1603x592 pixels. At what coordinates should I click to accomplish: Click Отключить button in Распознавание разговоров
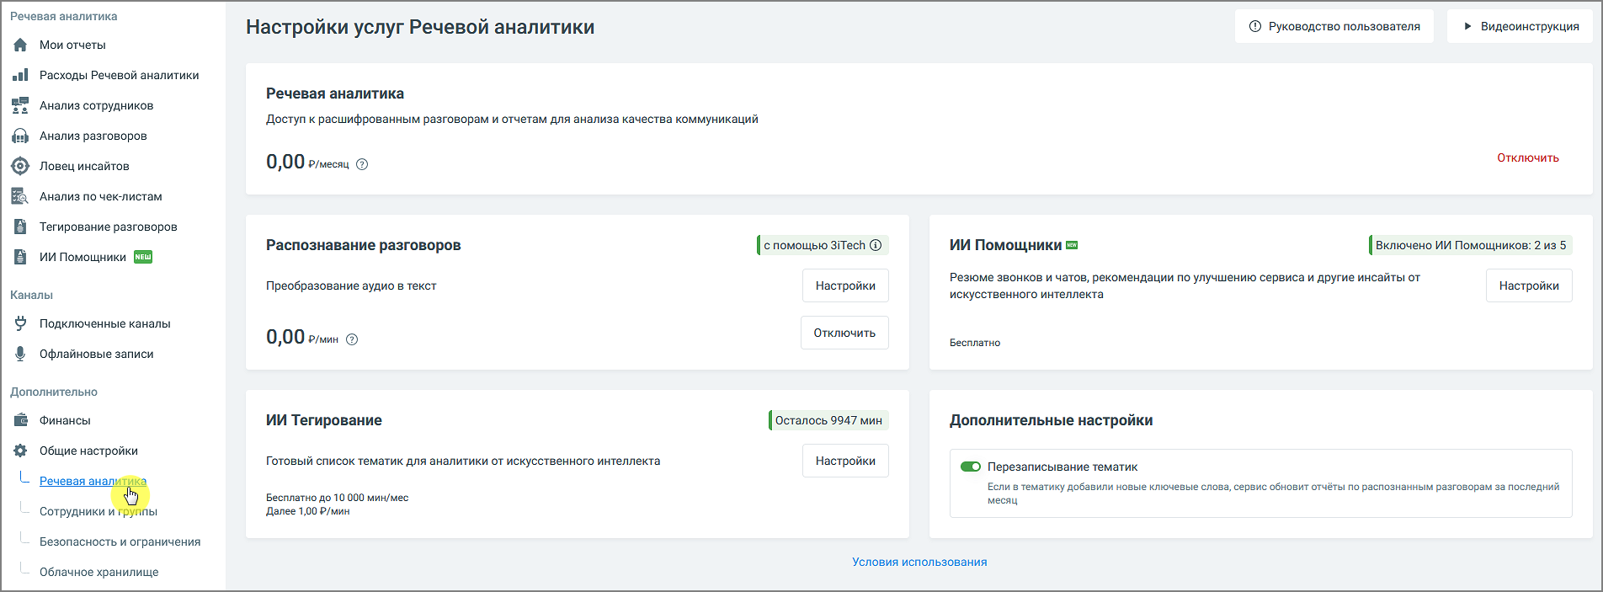click(844, 333)
